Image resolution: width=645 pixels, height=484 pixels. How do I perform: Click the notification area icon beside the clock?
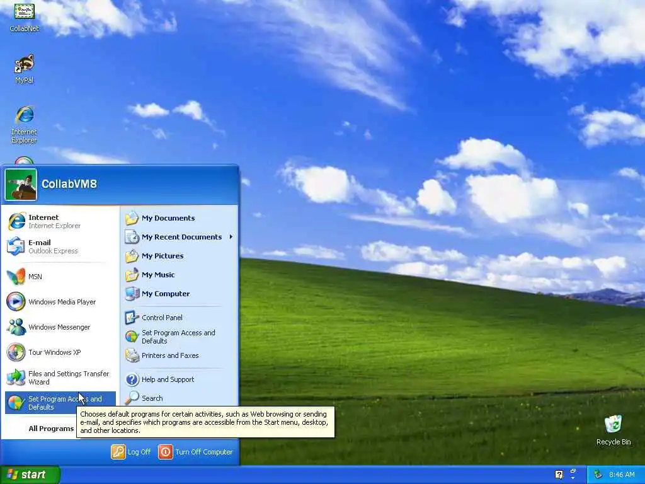point(598,475)
